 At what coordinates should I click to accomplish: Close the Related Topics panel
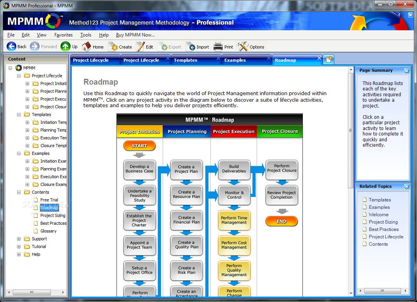point(407,186)
